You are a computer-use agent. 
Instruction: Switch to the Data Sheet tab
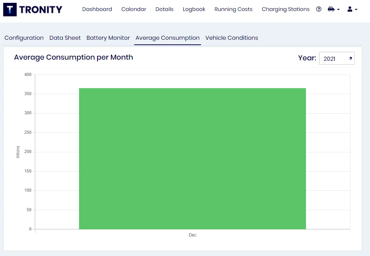pos(65,38)
